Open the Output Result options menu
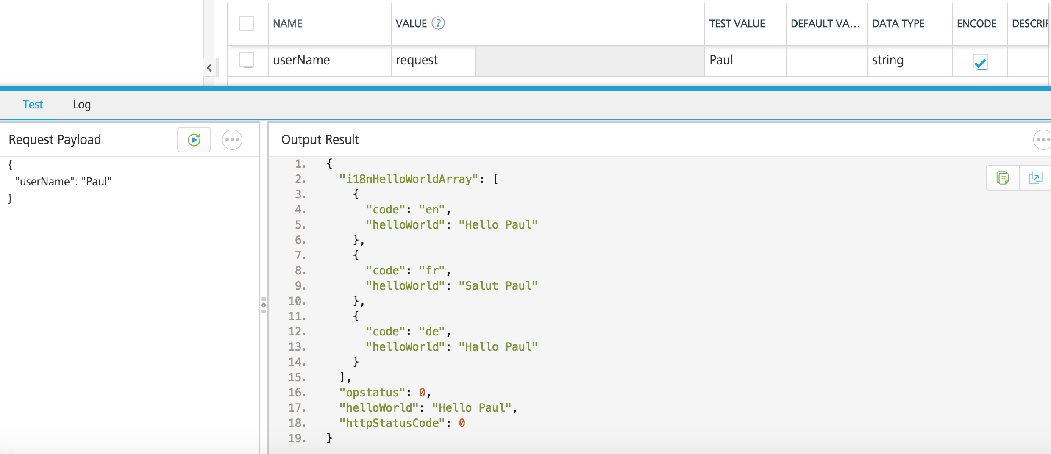The width and height of the screenshot is (1051, 454). [1043, 139]
